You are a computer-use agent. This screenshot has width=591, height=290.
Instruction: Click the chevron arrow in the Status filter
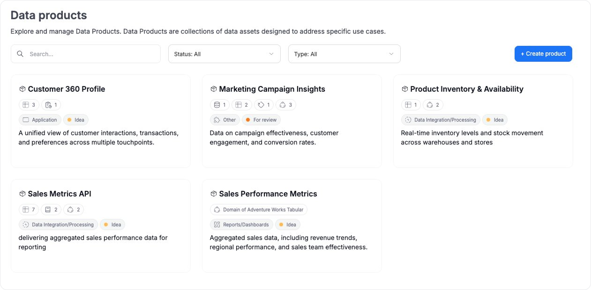[271, 54]
